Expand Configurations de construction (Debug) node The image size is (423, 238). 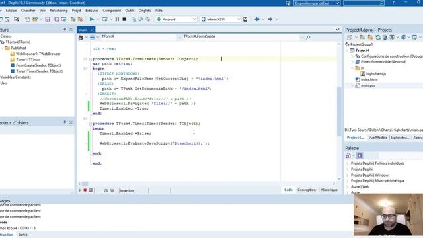pyautogui.click(x=352, y=56)
